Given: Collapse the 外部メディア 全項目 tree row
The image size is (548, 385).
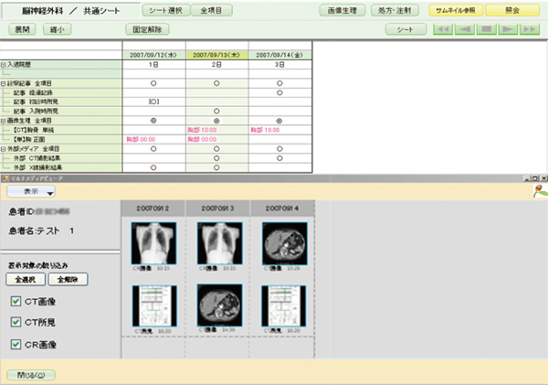Looking at the screenshot, I should [x=4, y=147].
